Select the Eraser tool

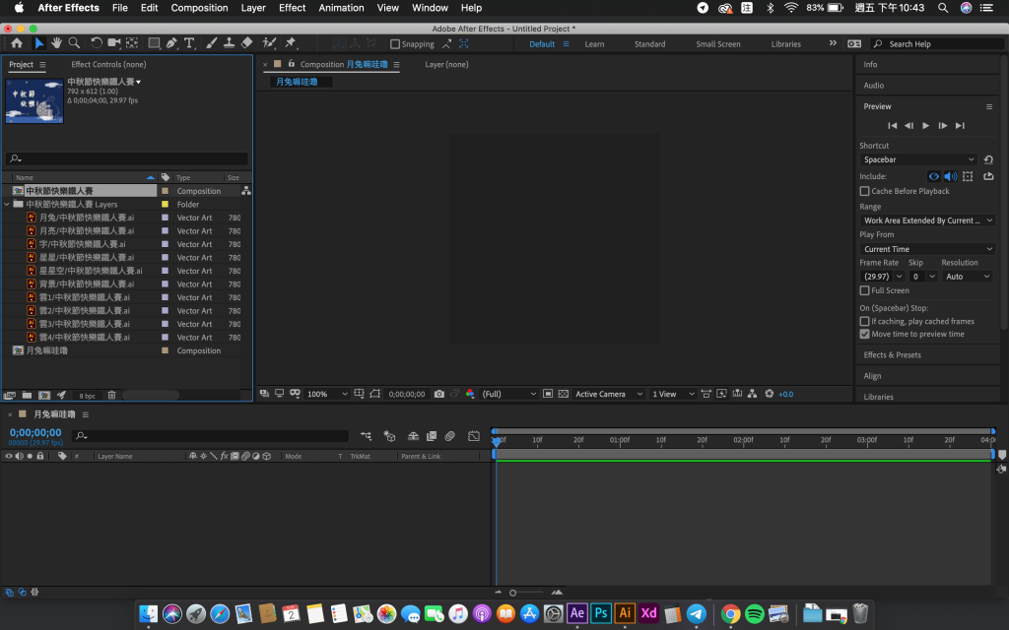coord(246,43)
